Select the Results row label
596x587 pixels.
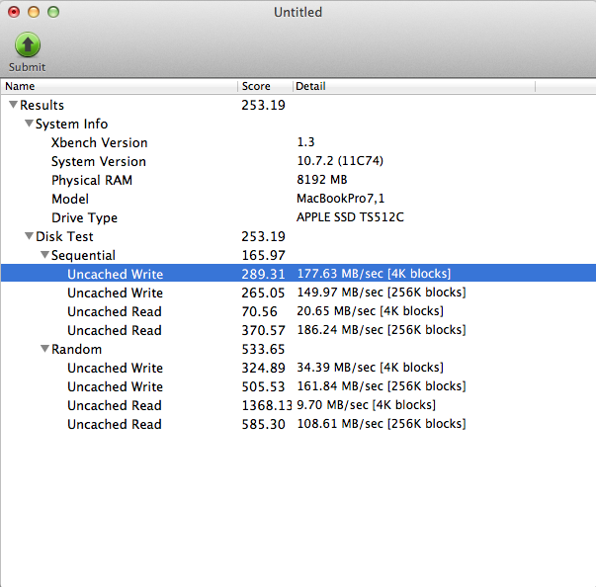(42, 105)
